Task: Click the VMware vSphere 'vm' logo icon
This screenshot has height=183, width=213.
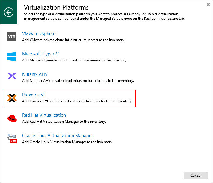Action: (x=12, y=36)
